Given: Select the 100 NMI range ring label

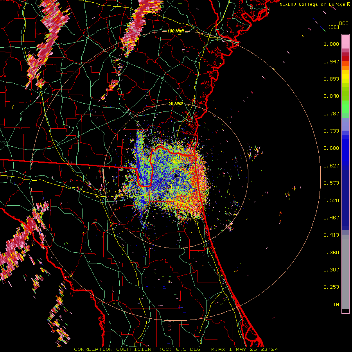Looking at the screenshot, I should pyautogui.click(x=176, y=31).
